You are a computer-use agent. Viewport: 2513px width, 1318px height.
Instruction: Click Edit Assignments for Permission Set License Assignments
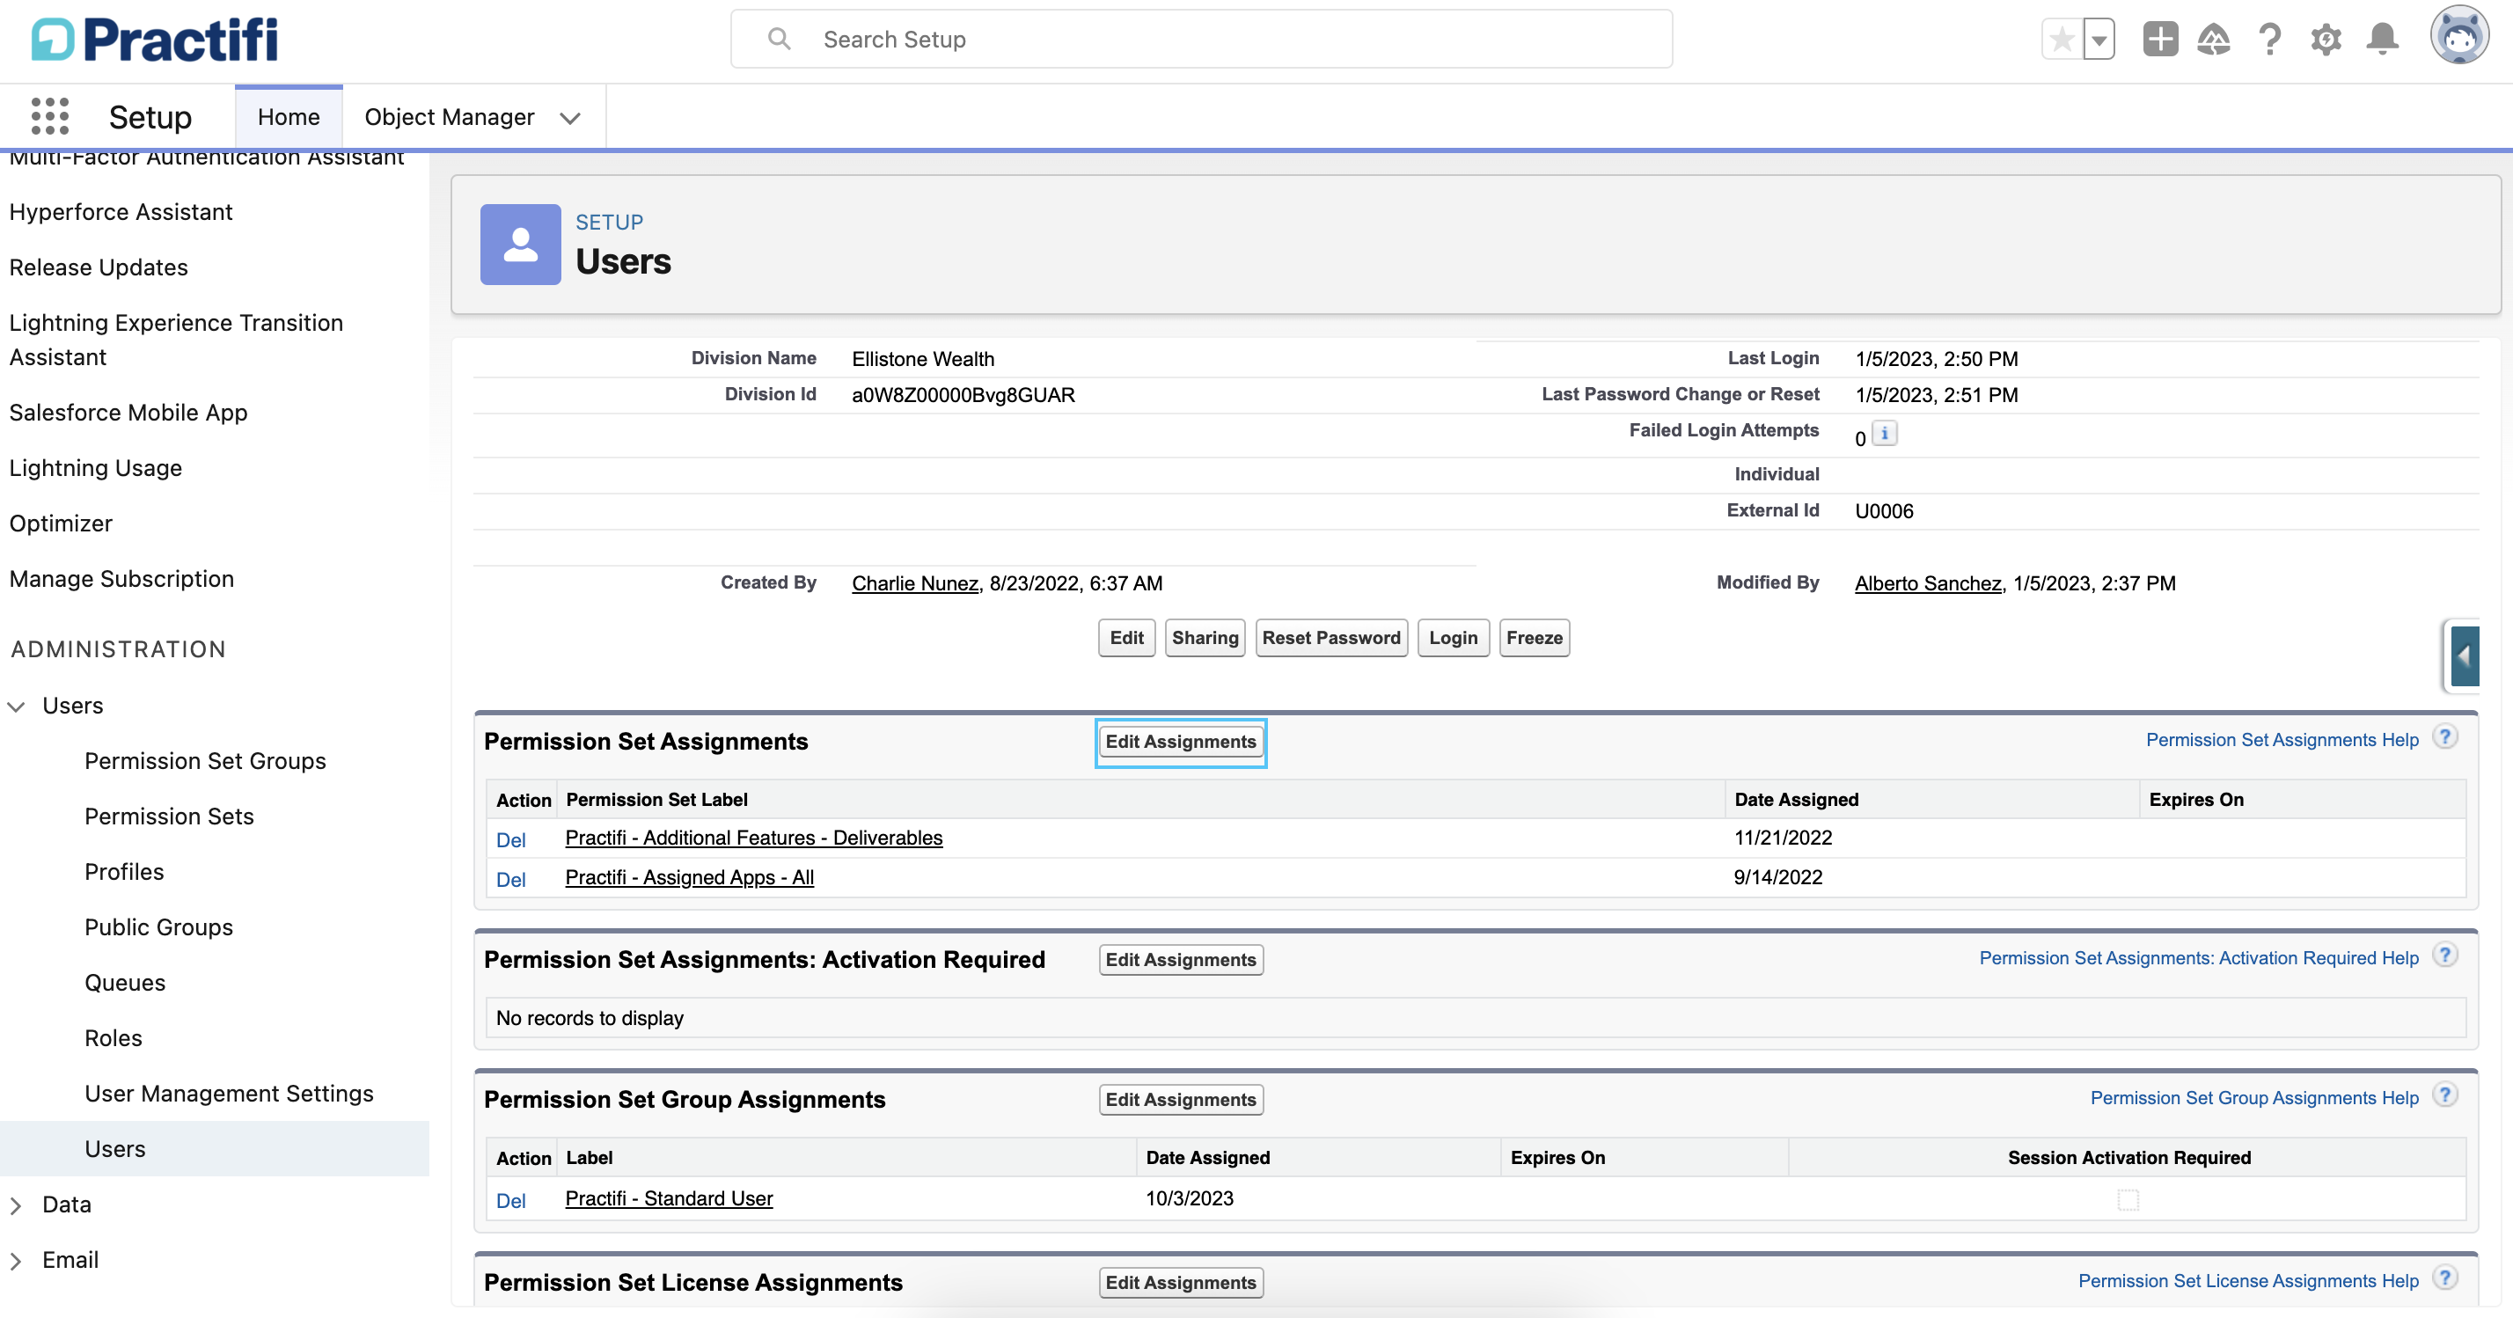point(1181,1283)
